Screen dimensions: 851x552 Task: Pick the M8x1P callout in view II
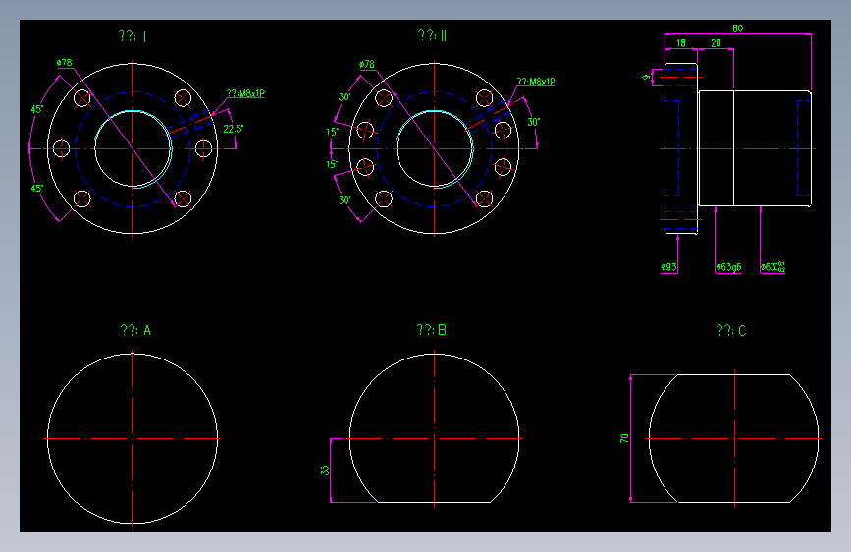click(x=536, y=82)
